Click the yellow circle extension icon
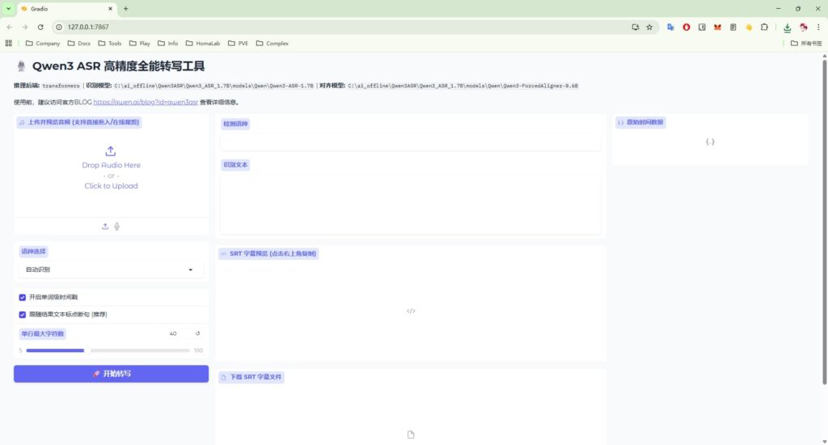828x445 pixels. coord(749,27)
